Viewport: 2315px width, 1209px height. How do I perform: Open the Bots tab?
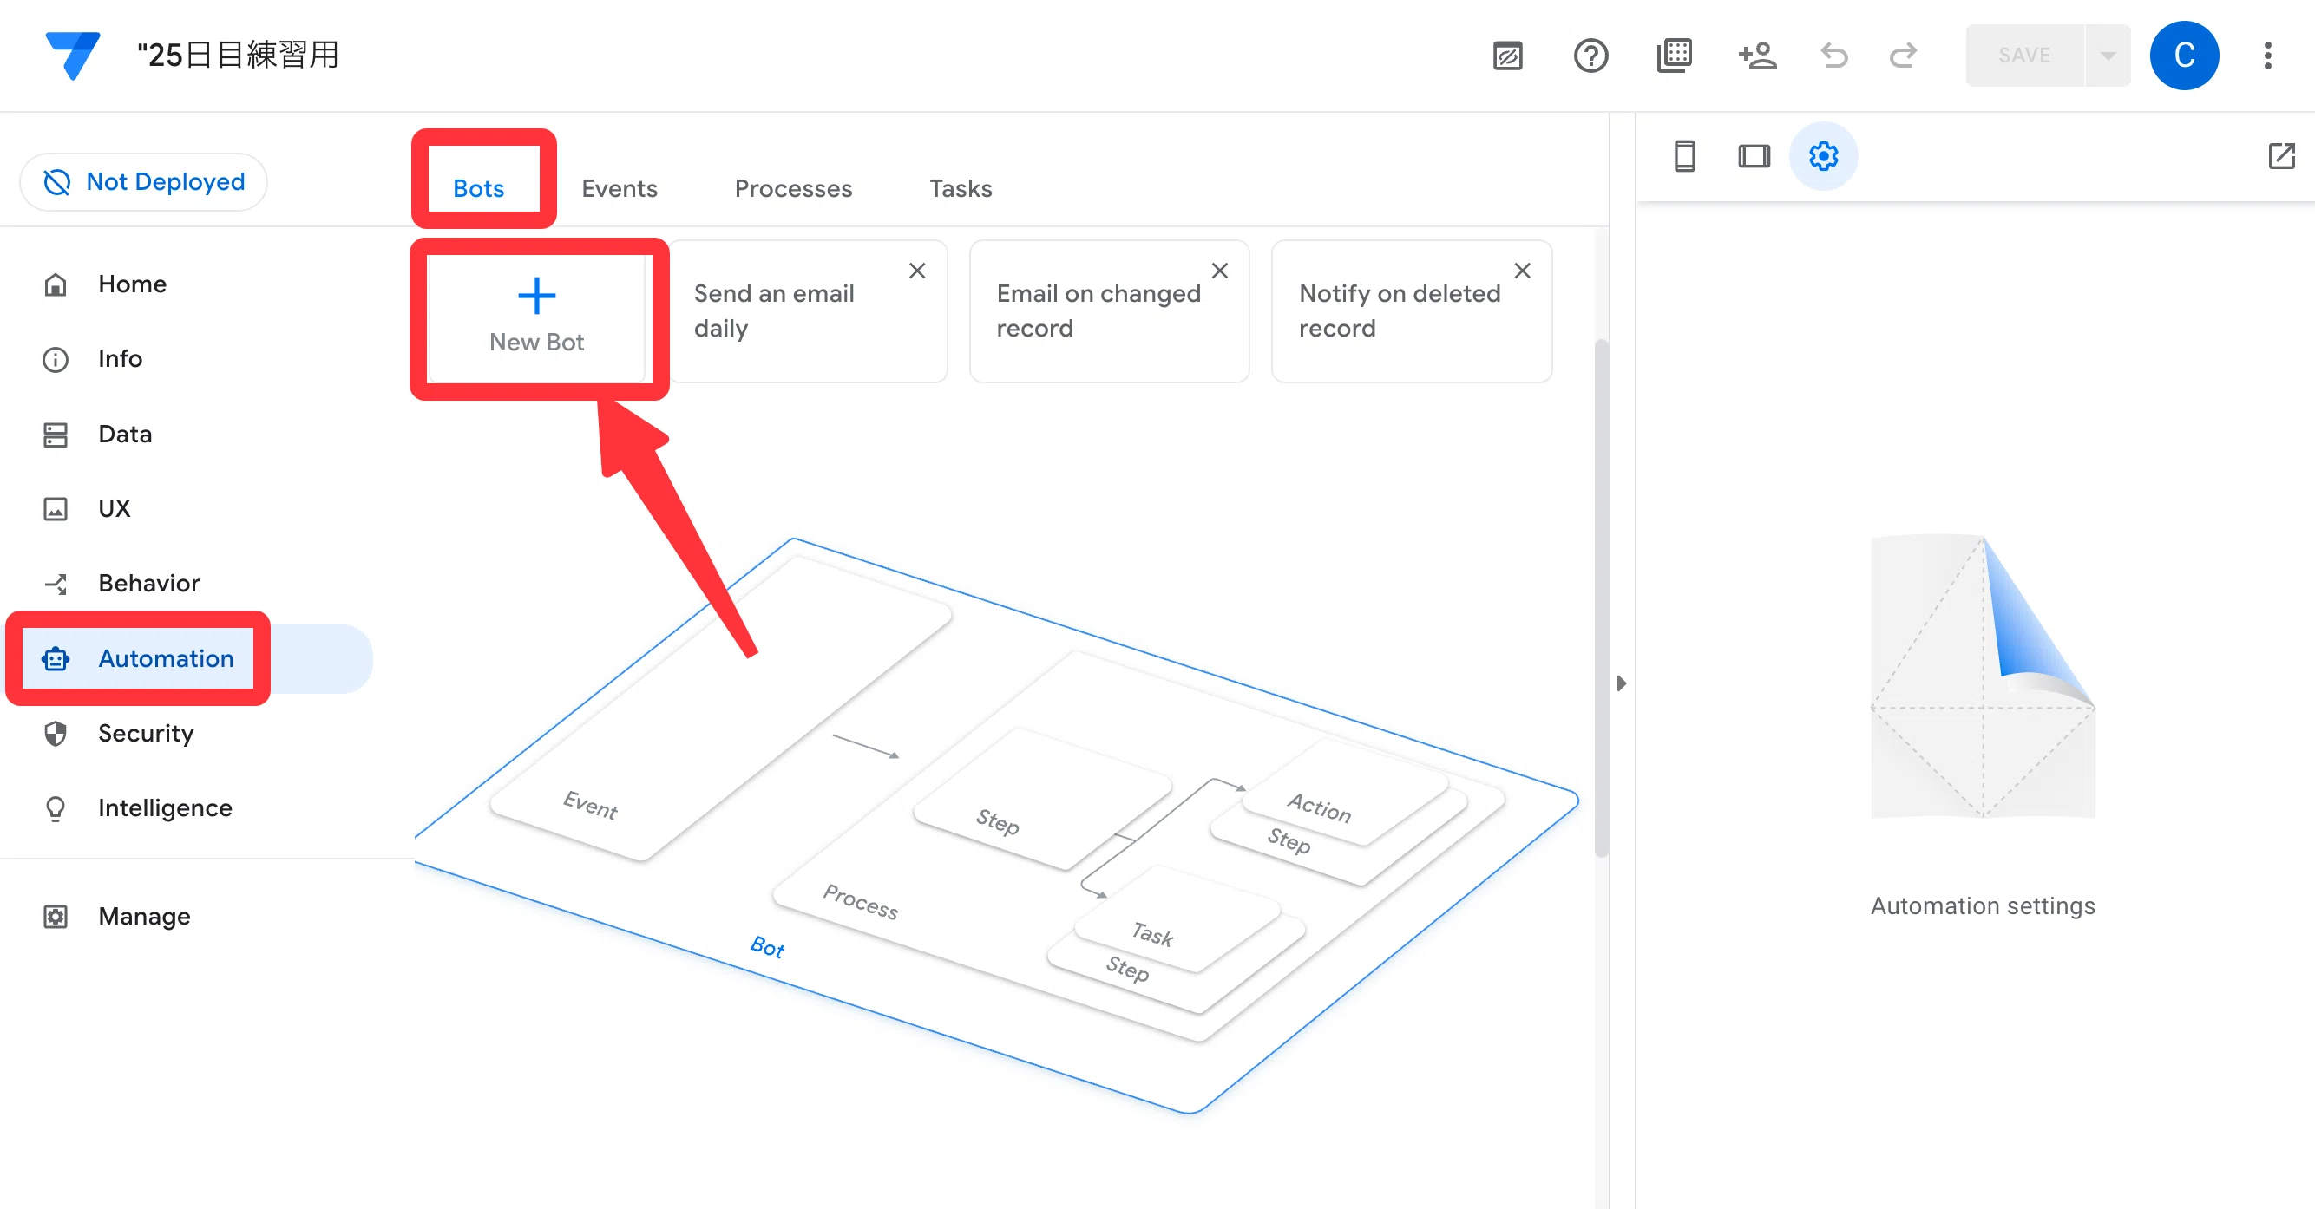pyautogui.click(x=479, y=188)
